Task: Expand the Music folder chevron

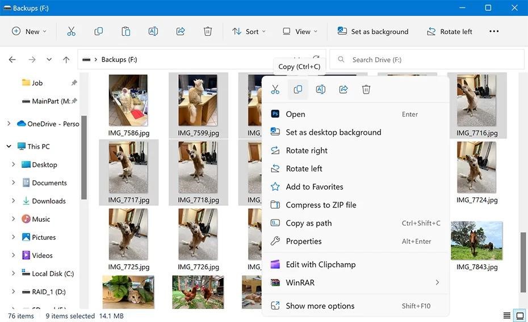Action: tap(14, 219)
